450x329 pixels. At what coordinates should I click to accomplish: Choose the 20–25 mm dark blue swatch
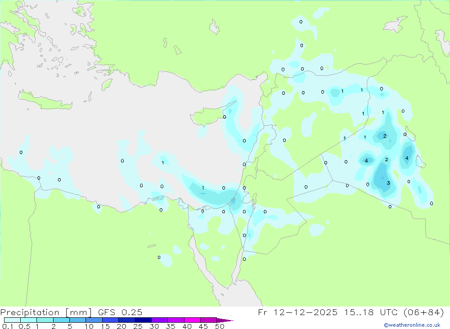127,320
